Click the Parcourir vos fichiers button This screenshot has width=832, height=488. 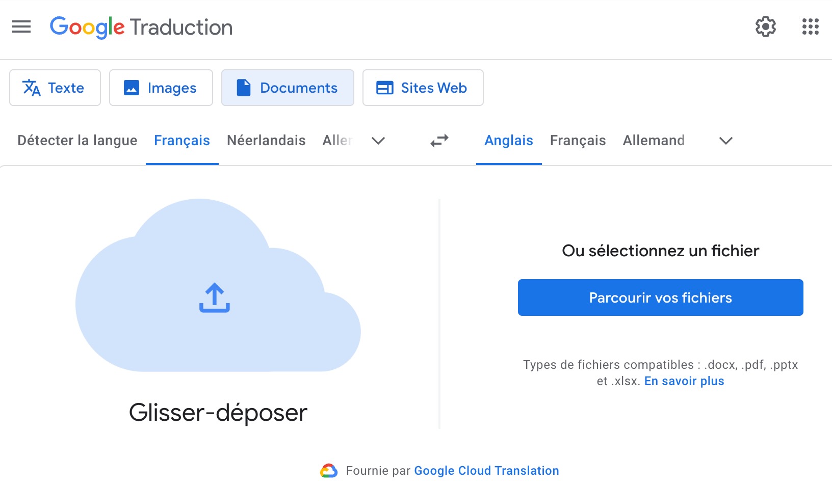660,297
